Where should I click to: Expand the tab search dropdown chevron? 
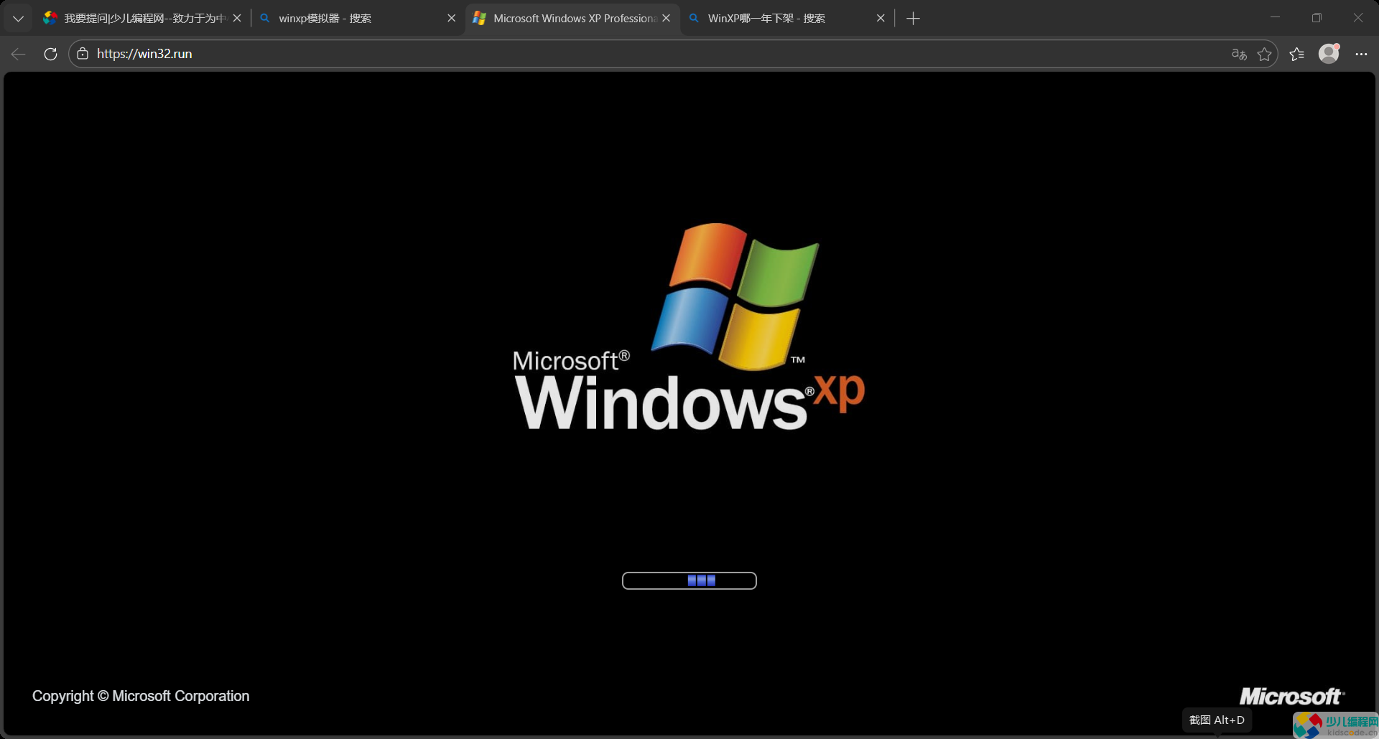click(x=18, y=18)
